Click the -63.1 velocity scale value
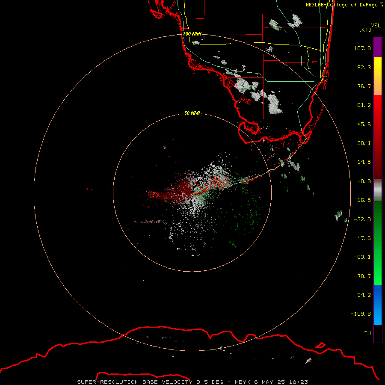The image size is (385, 385). coord(362,257)
